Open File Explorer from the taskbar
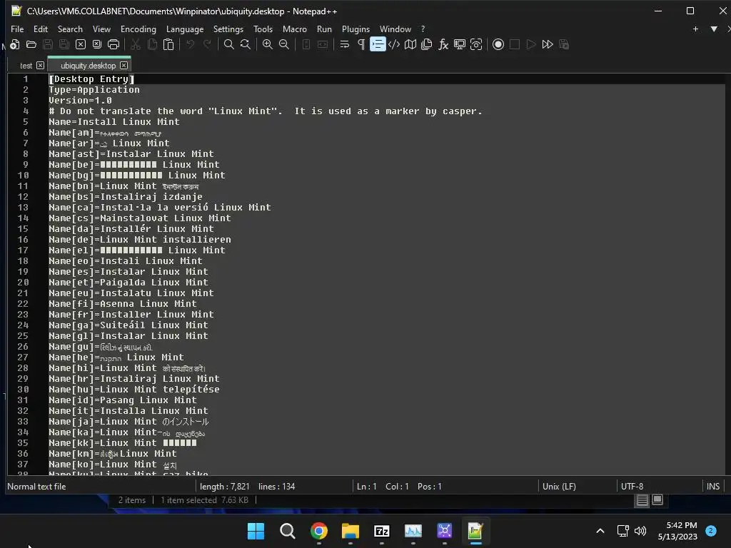Viewport: 731px width, 548px height. (x=350, y=531)
